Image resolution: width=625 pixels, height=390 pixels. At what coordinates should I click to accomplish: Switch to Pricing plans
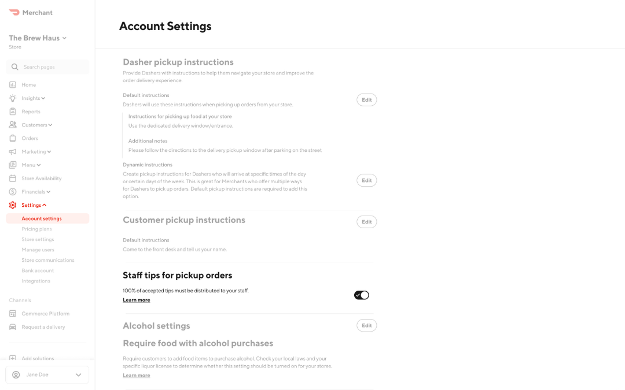tap(36, 229)
